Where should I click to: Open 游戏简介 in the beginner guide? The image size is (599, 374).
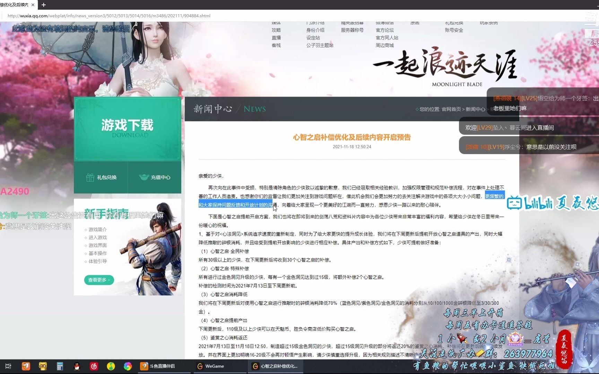(97, 230)
